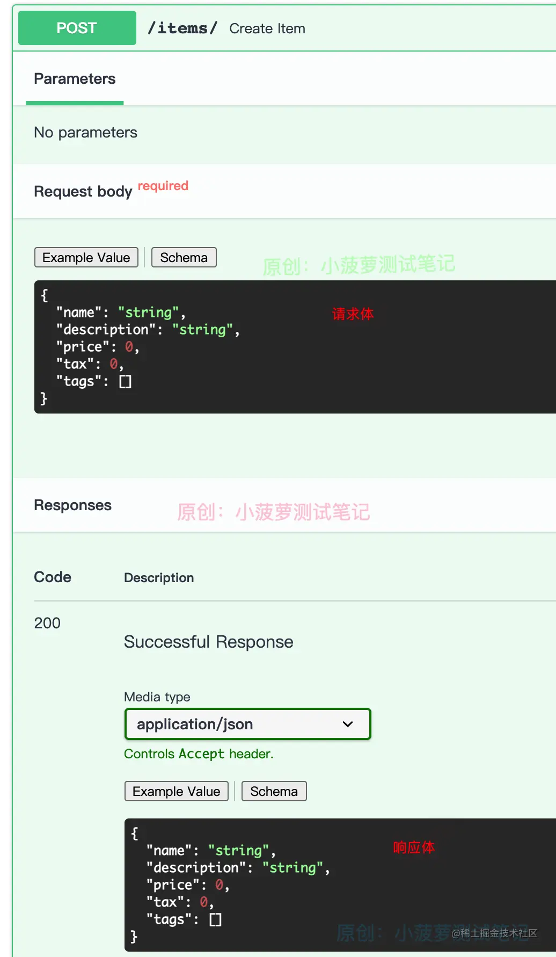
Task: Click request body "description" line
Action: tap(148, 330)
